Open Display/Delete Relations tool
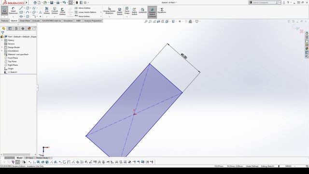309x174 pixels. coord(110,11)
